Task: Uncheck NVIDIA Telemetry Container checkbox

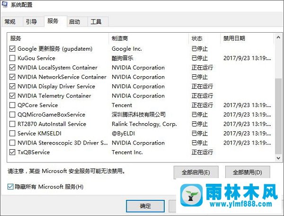Action: (x=12, y=96)
